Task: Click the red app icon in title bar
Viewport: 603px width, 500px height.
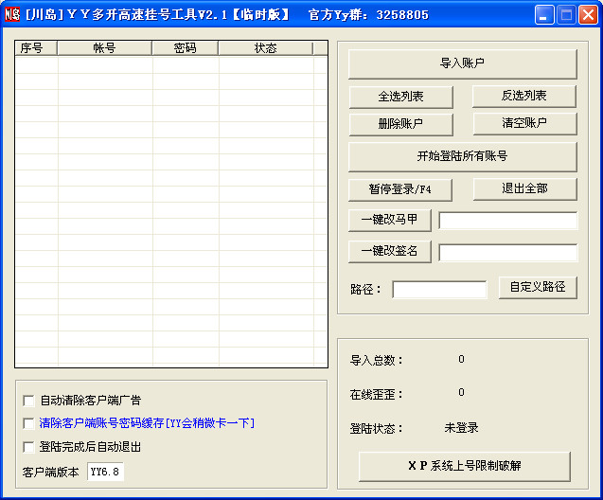Action: point(12,14)
